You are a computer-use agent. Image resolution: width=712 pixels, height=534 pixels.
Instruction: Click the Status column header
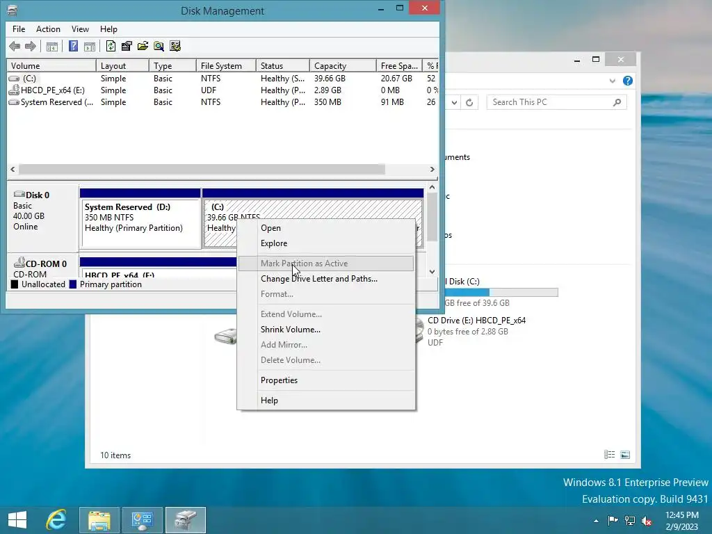[x=282, y=66]
